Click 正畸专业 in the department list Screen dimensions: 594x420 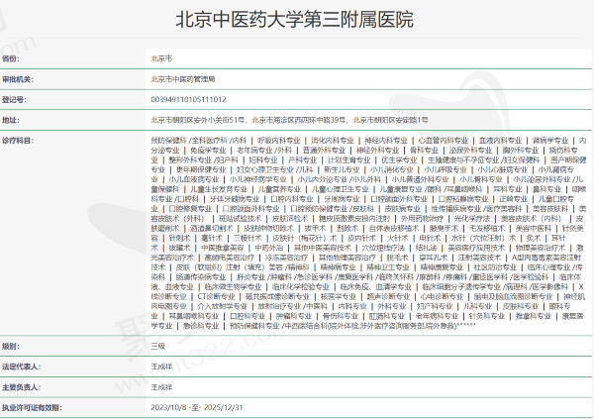[x=513, y=199]
